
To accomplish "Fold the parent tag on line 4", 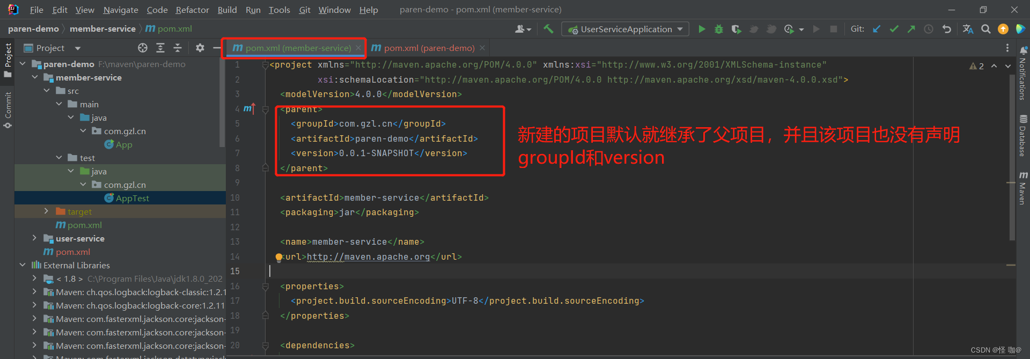I will point(265,109).
